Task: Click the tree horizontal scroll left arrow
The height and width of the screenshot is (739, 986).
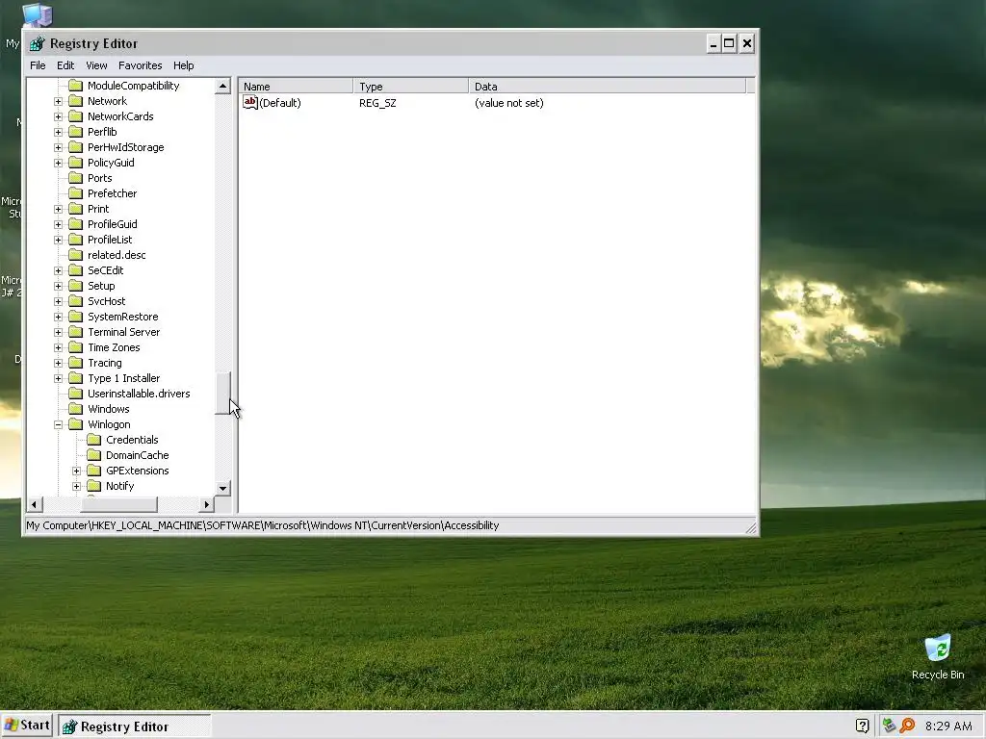Action: 35,504
